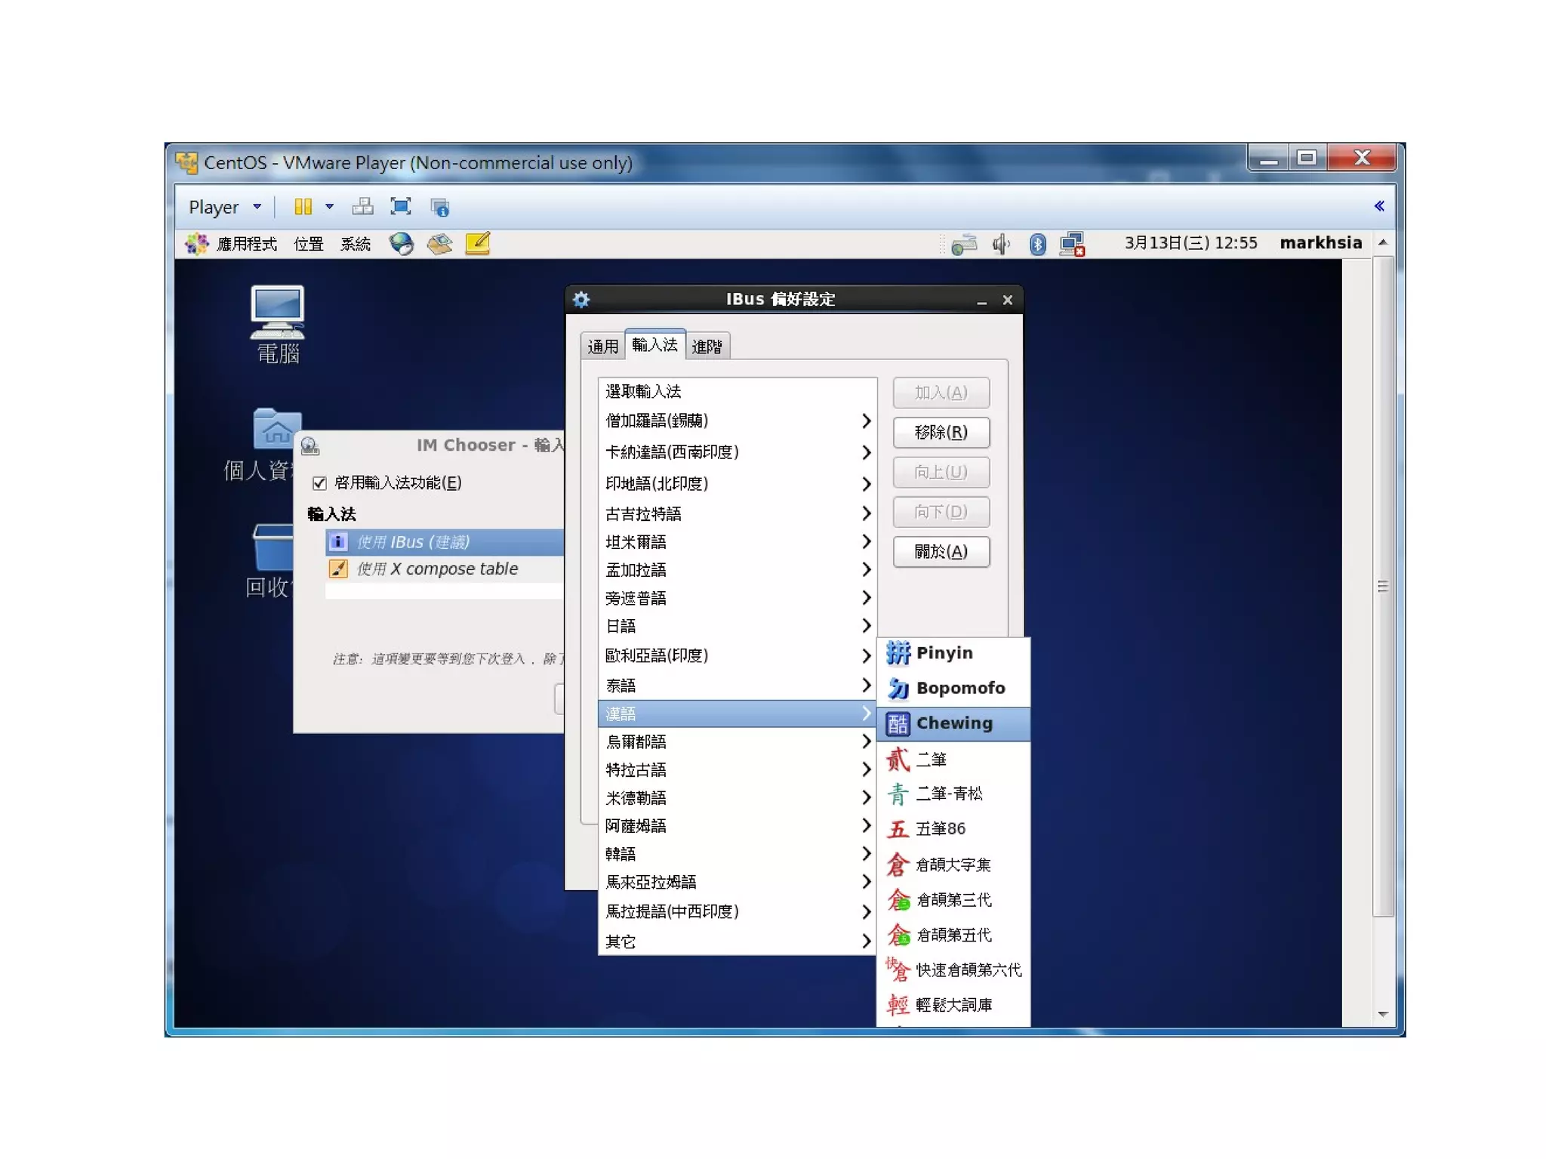Viewport: 1546px width, 1159px height.
Task: Select the 五筆86 input method
Action: [953, 829]
